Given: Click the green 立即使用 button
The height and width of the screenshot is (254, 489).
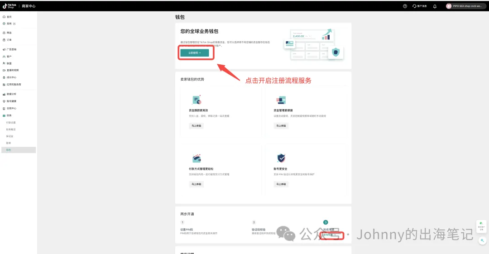Looking at the screenshot, I should click(x=194, y=53).
